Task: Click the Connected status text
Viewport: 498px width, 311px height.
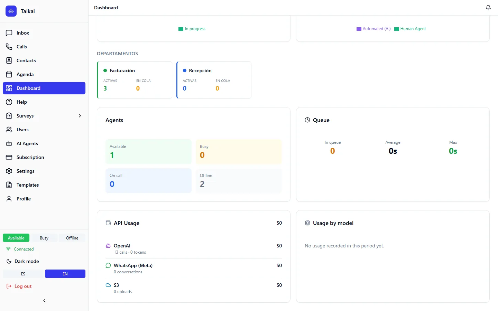Action: click(x=24, y=249)
